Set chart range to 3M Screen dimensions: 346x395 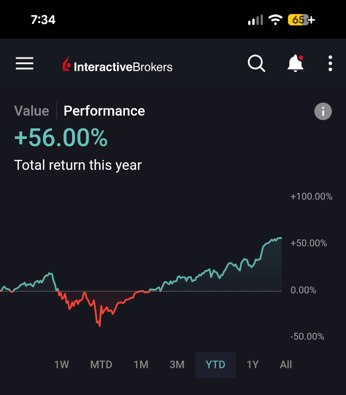177,364
